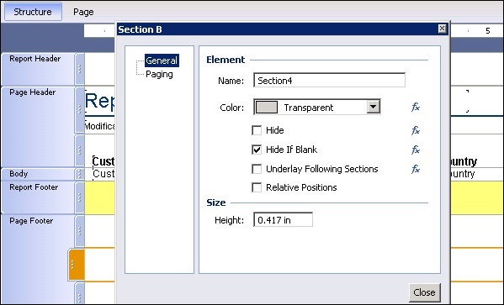Uncheck Hide If Blank
Image resolution: width=504 pixels, height=305 pixels.
tap(257, 150)
